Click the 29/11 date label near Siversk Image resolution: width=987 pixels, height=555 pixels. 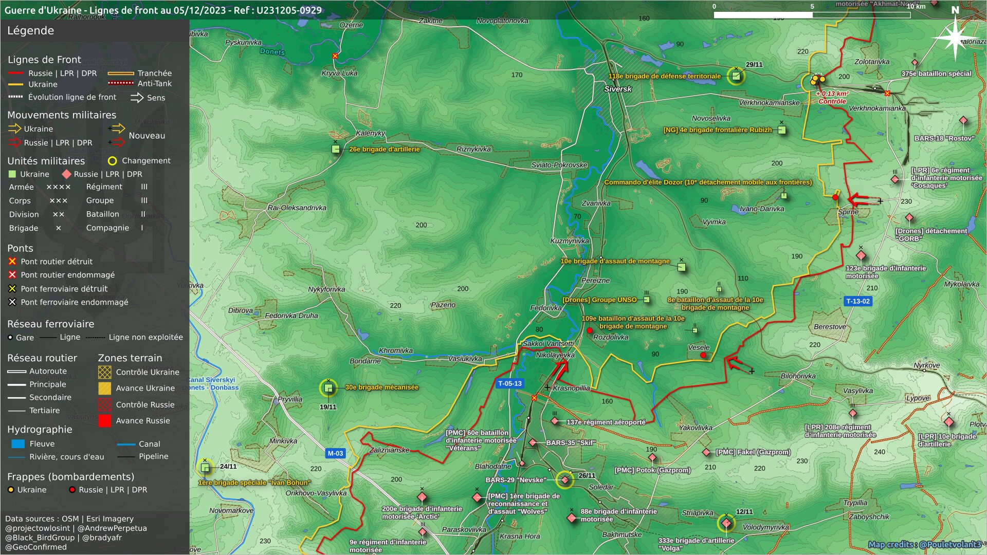coord(754,65)
